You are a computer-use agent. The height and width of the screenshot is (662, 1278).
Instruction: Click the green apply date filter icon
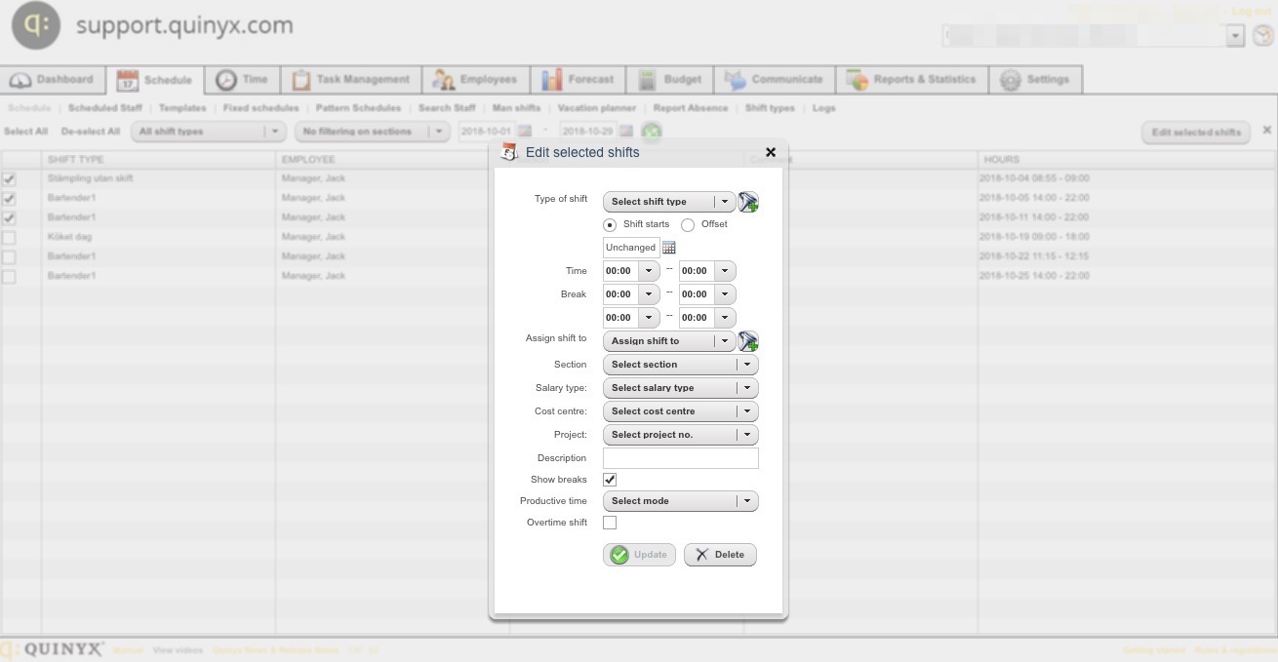pos(652,132)
